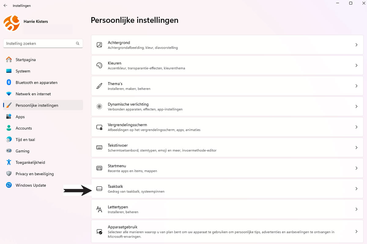
Task: Click the Startmenu icon
Action: (99, 168)
